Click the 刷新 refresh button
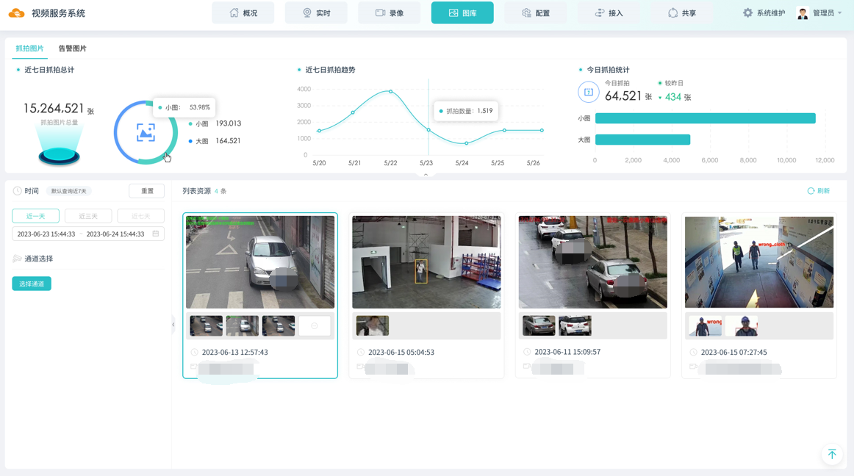The height and width of the screenshot is (476, 857). coord(819,191)
